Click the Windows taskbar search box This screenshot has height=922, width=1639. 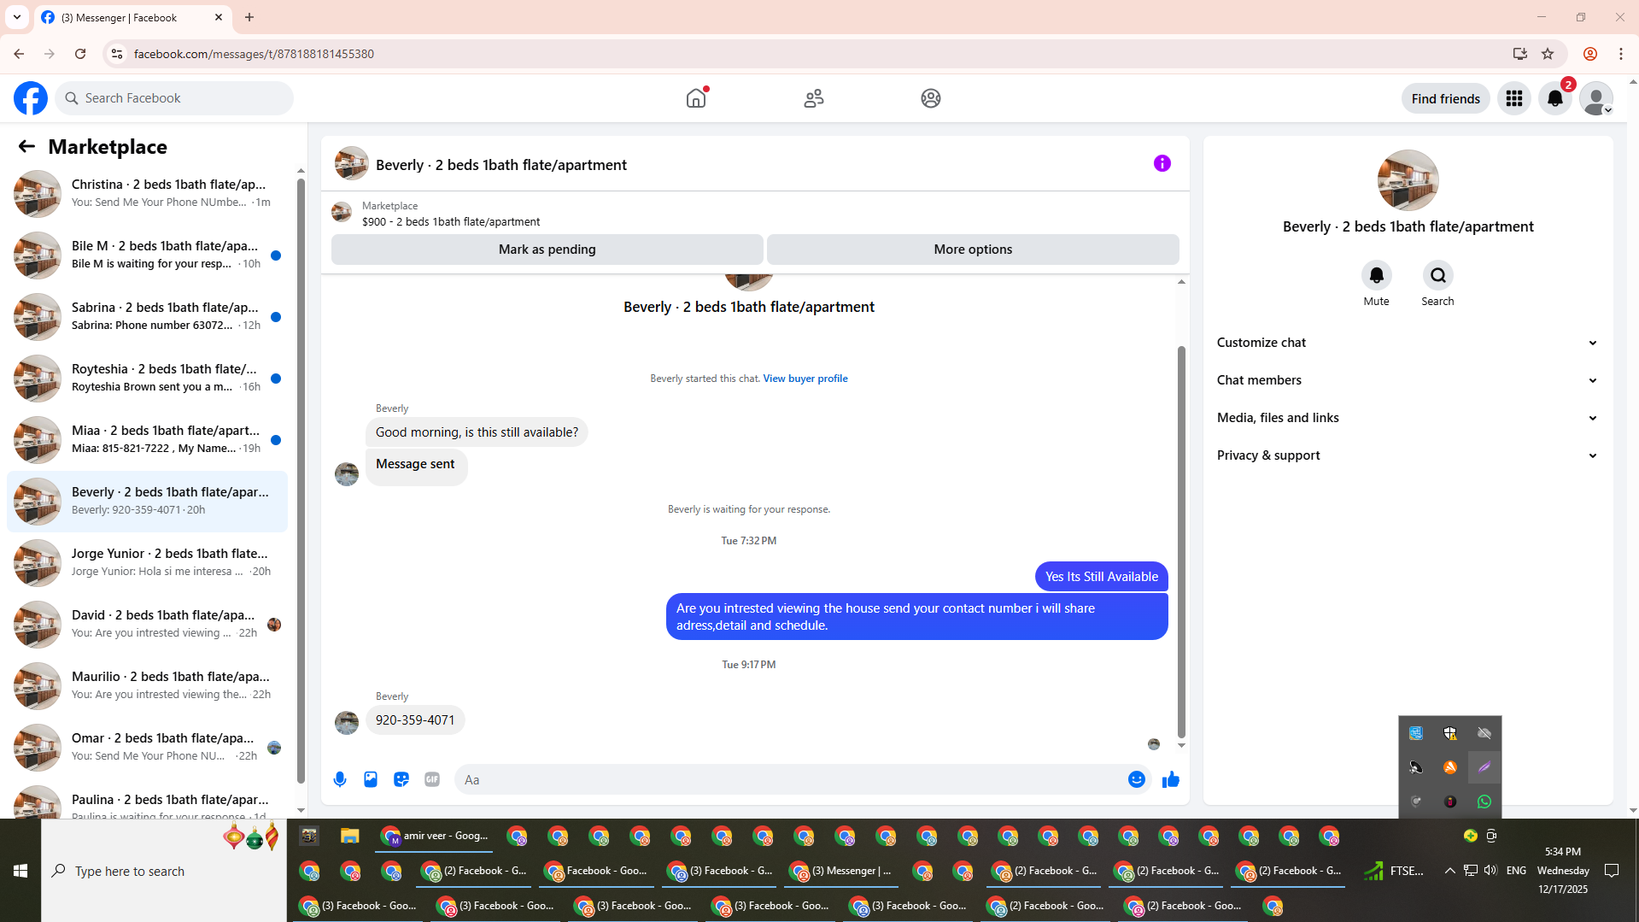coord(164,871)
